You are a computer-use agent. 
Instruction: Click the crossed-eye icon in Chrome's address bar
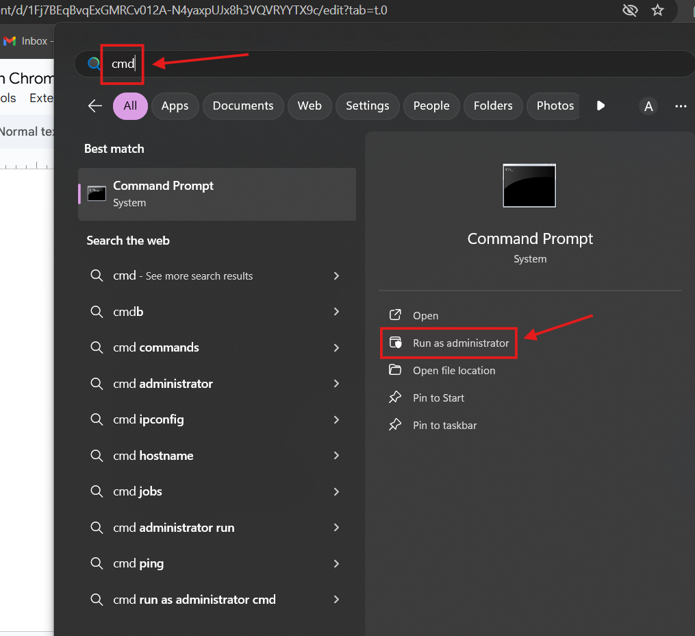click(x=630, y=10)
